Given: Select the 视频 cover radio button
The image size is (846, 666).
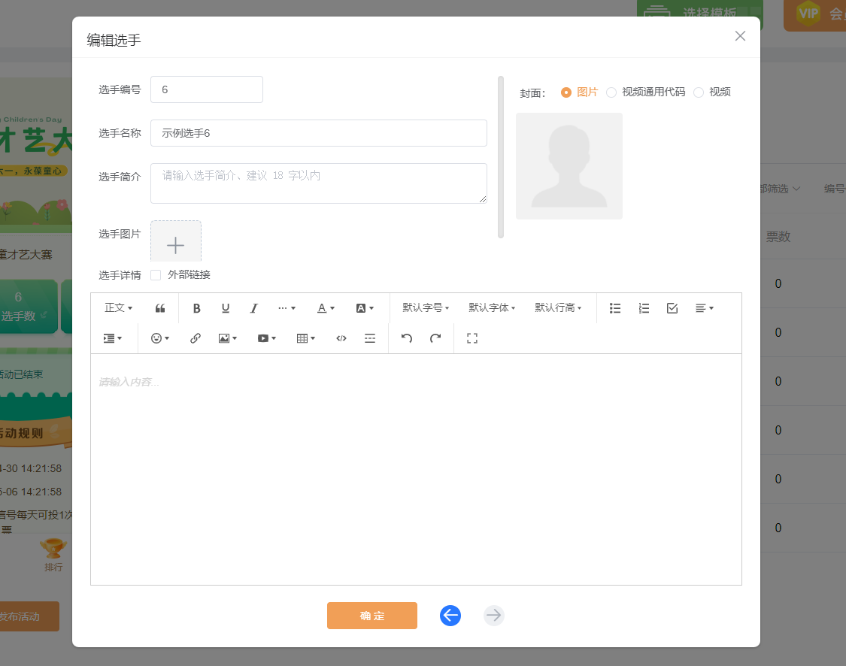Looking at the screenshot, I should click(x=699, y=92).
